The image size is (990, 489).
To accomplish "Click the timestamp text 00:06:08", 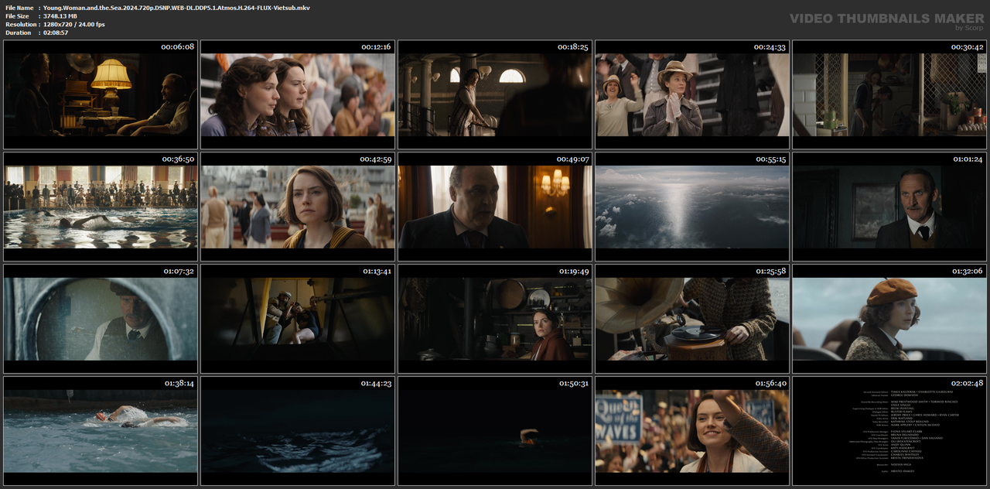I will tap(177, 47).
